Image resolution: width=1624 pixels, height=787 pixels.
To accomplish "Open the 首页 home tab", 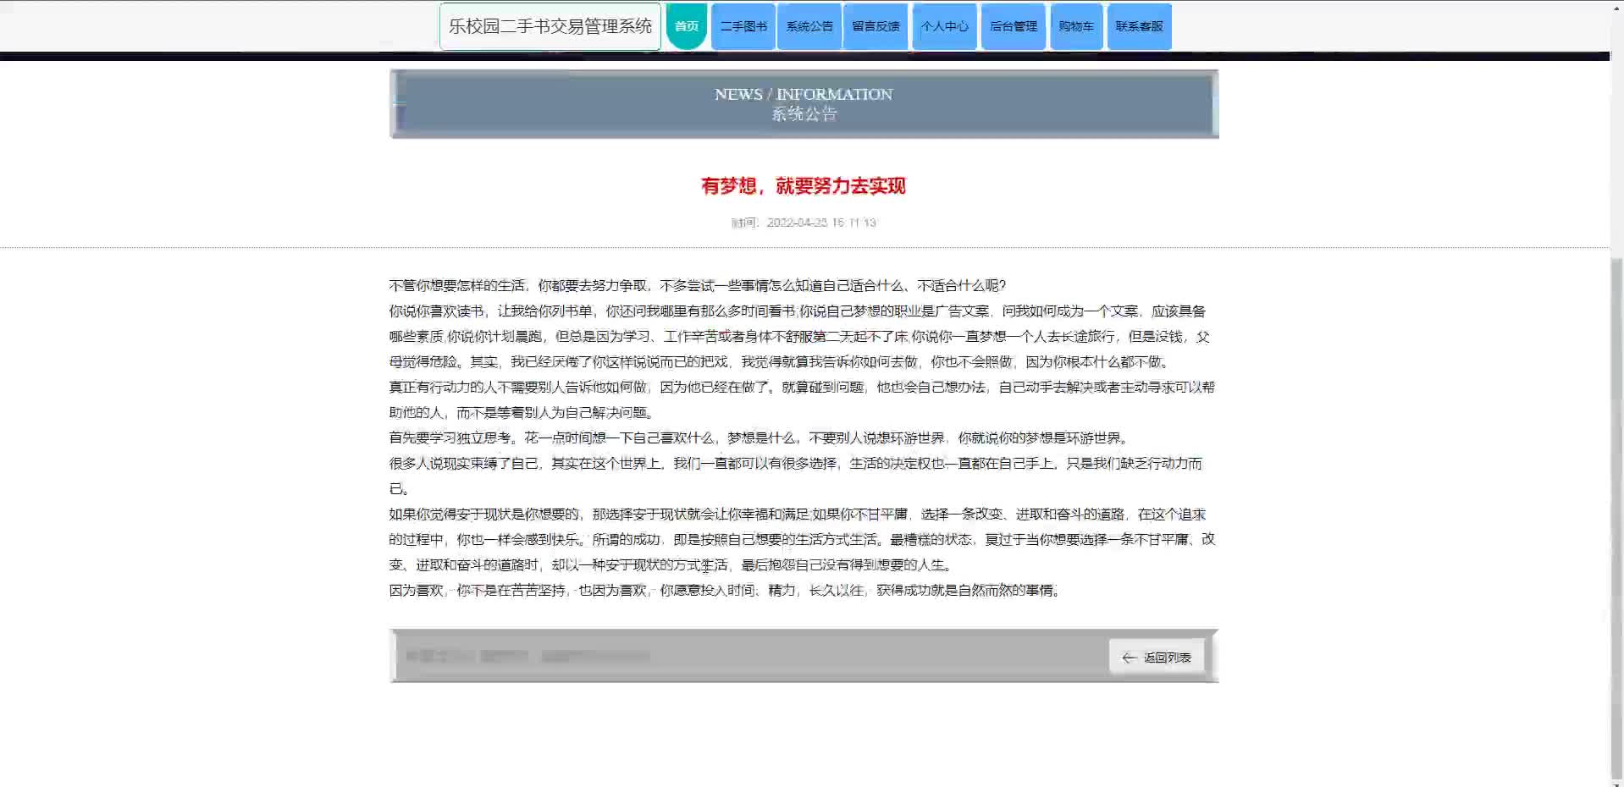I will click(686, 26).
